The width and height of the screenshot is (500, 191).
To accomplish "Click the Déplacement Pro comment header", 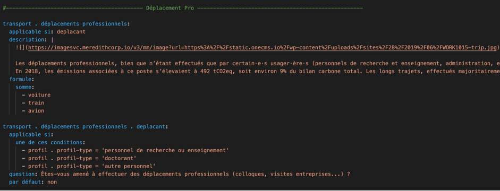I will [170, 8].
